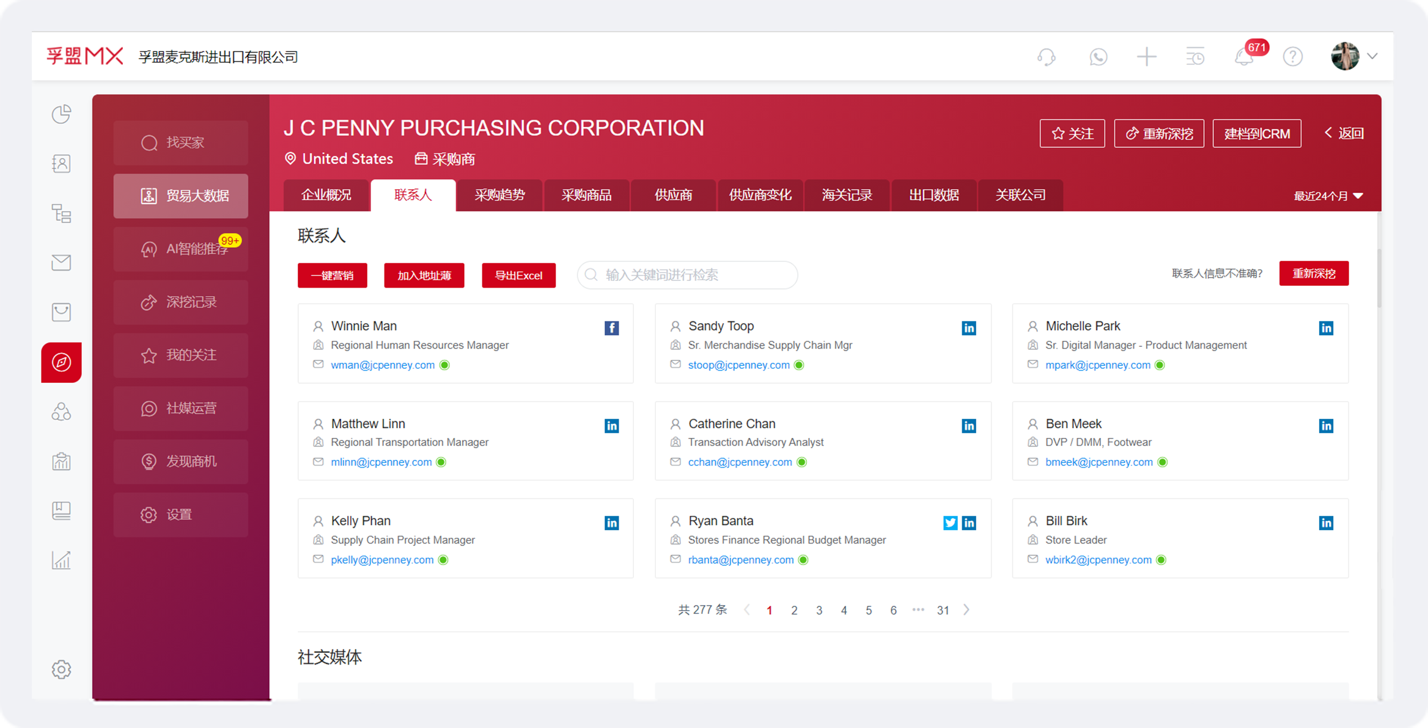Viewport: 1428px width, 728px height.
Task: Go to next page of contacts
Action: (966, 610)
